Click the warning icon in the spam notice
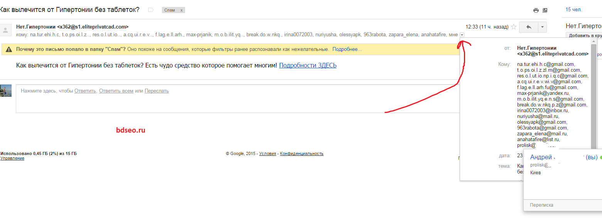602x219 pixels. [x=8, y=50]
